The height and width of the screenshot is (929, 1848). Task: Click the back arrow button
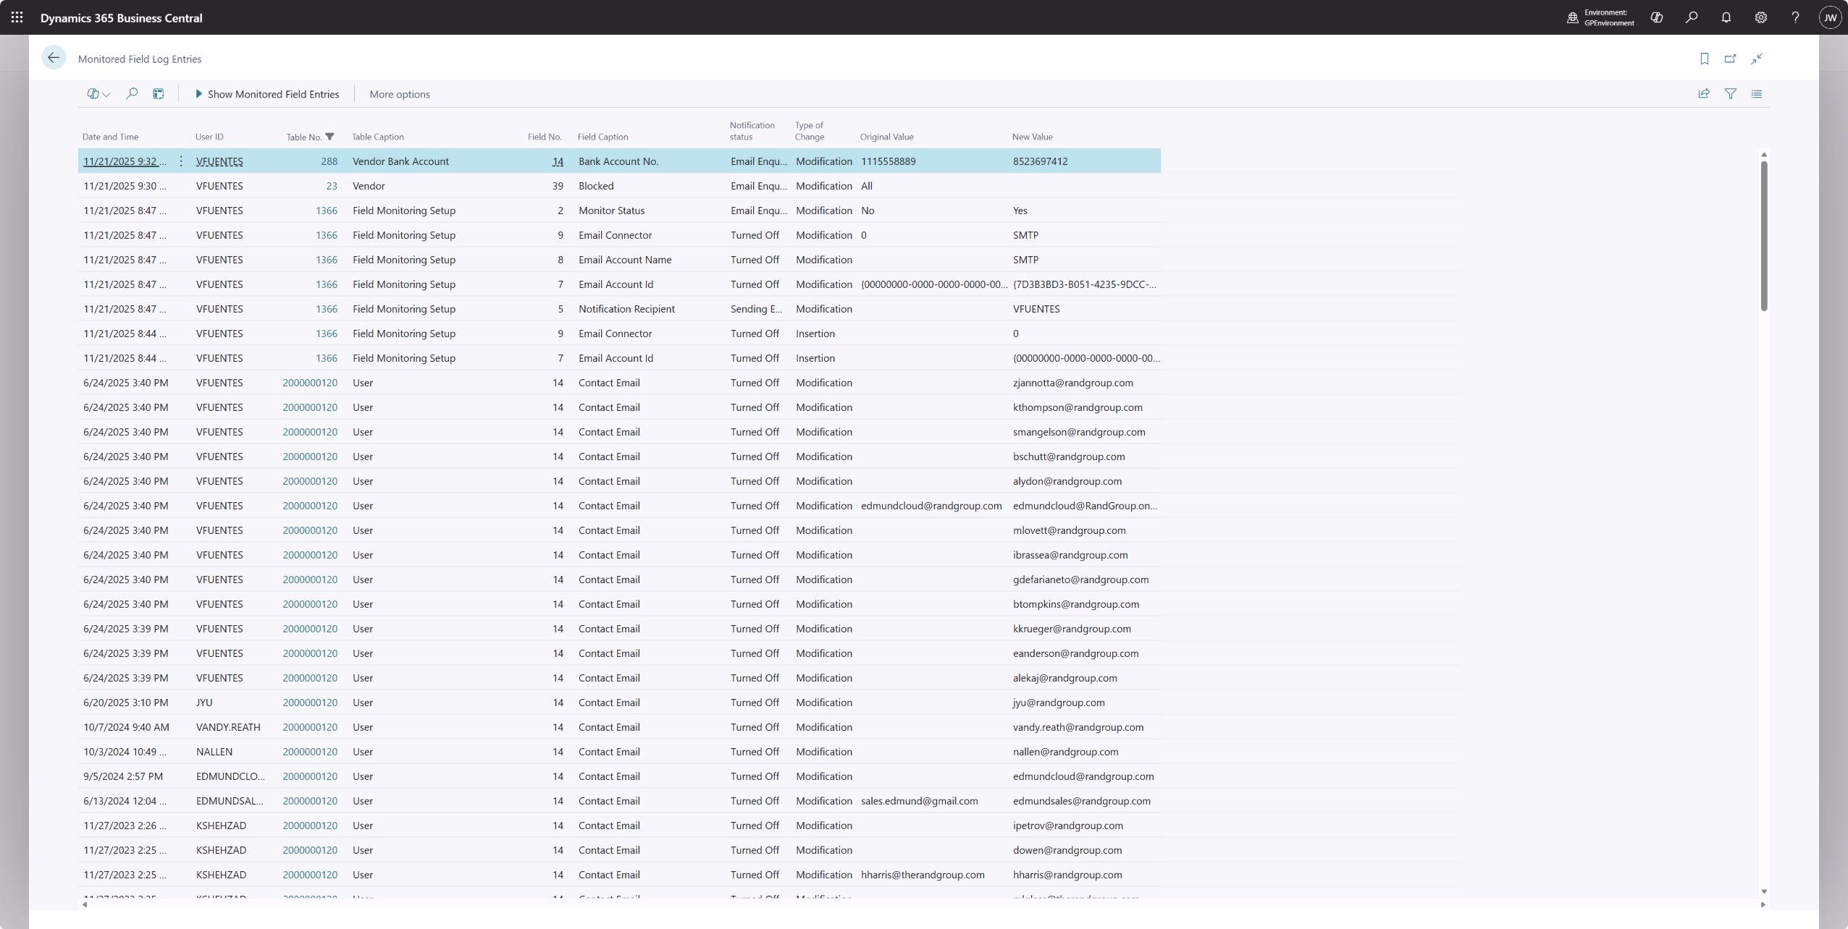pyautogui.click(x=54, y=58)
